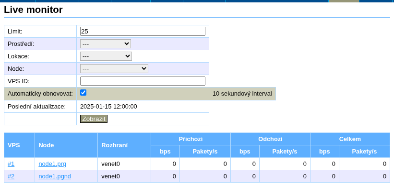This screenshot has height=186, width=394.
Task: Click the Příchozí column header
Action: coord(191,139)
